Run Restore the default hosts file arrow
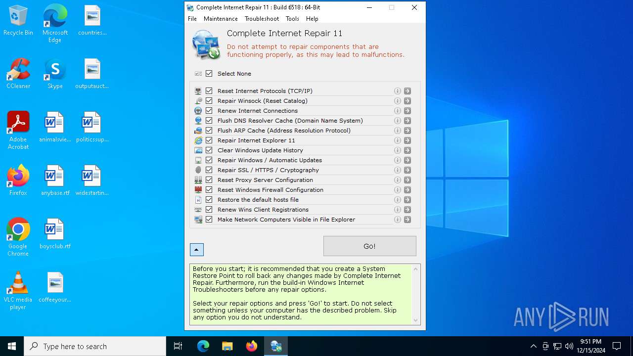This screenshot has height=356, width=633. 407,200
